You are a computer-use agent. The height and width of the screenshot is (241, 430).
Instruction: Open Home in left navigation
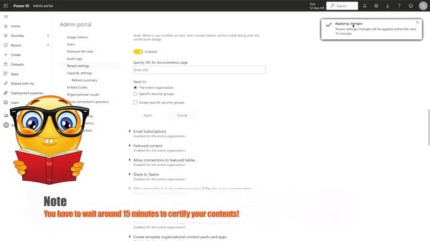point(15,26)
